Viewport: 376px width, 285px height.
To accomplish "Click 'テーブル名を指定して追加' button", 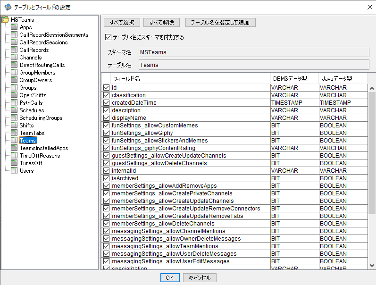I will click(x=220, y=22).
